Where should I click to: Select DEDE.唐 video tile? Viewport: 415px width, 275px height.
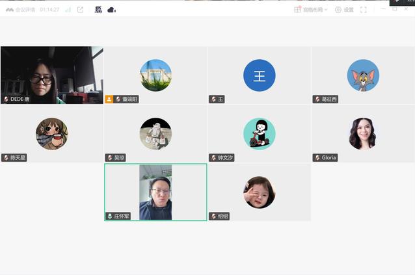(x=51, y=75)
